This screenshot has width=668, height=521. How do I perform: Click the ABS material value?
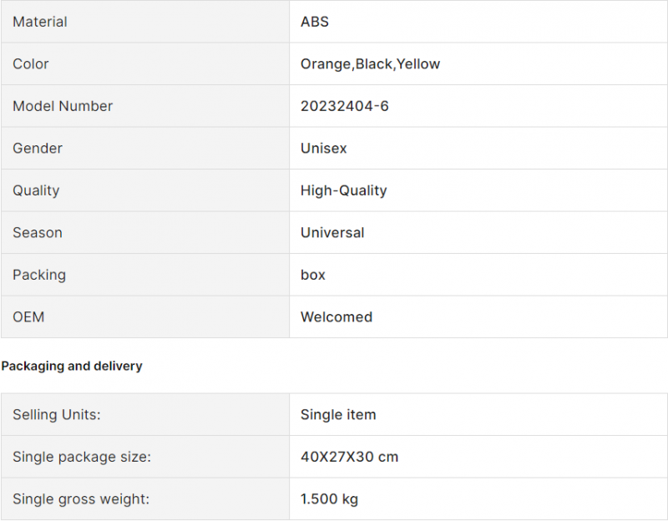(x=315, y=22)
